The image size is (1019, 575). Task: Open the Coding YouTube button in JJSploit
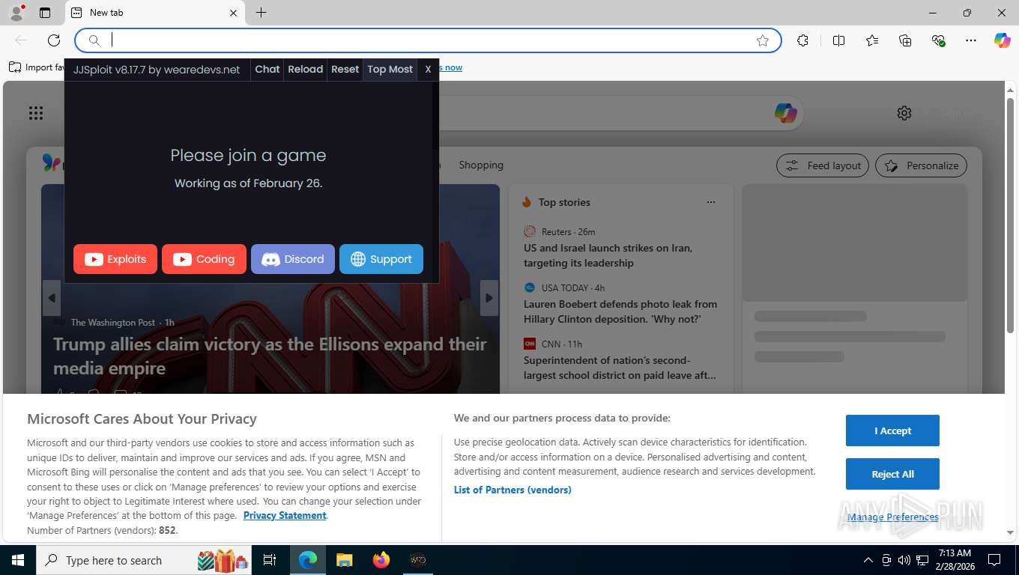(x=204, y=259)
